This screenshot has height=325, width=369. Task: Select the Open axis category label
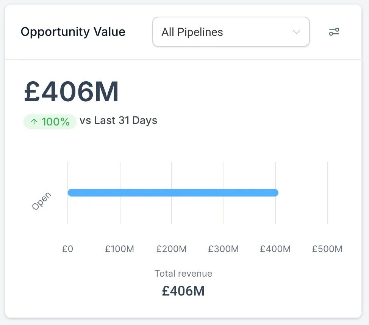(41, 201)
